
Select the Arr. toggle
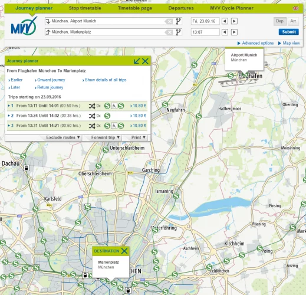294,21
